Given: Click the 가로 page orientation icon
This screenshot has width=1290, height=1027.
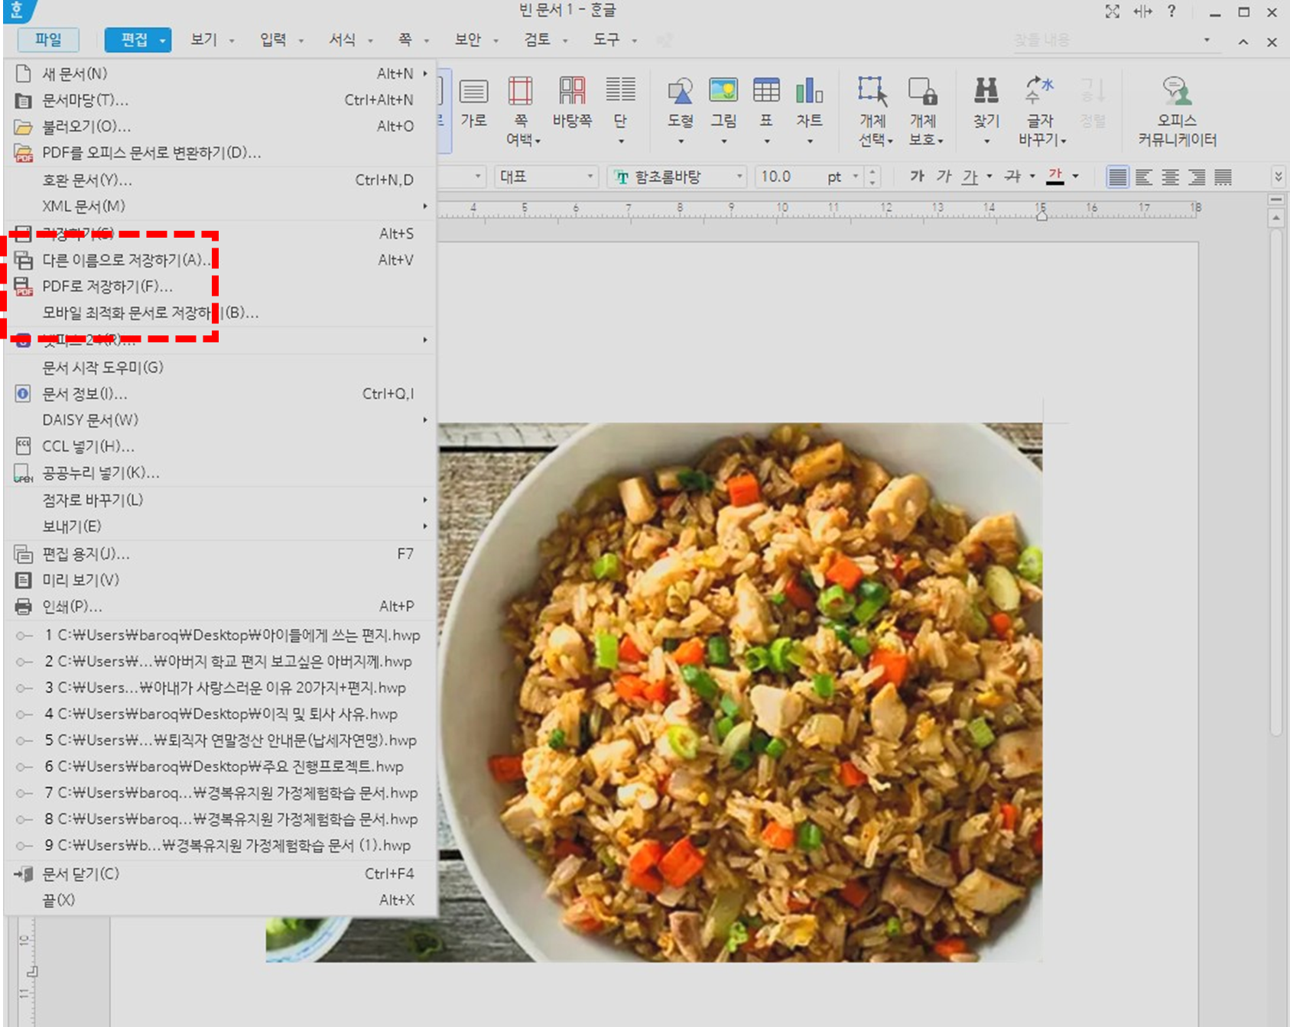Looking at the screenshot, I should [473, 103].
